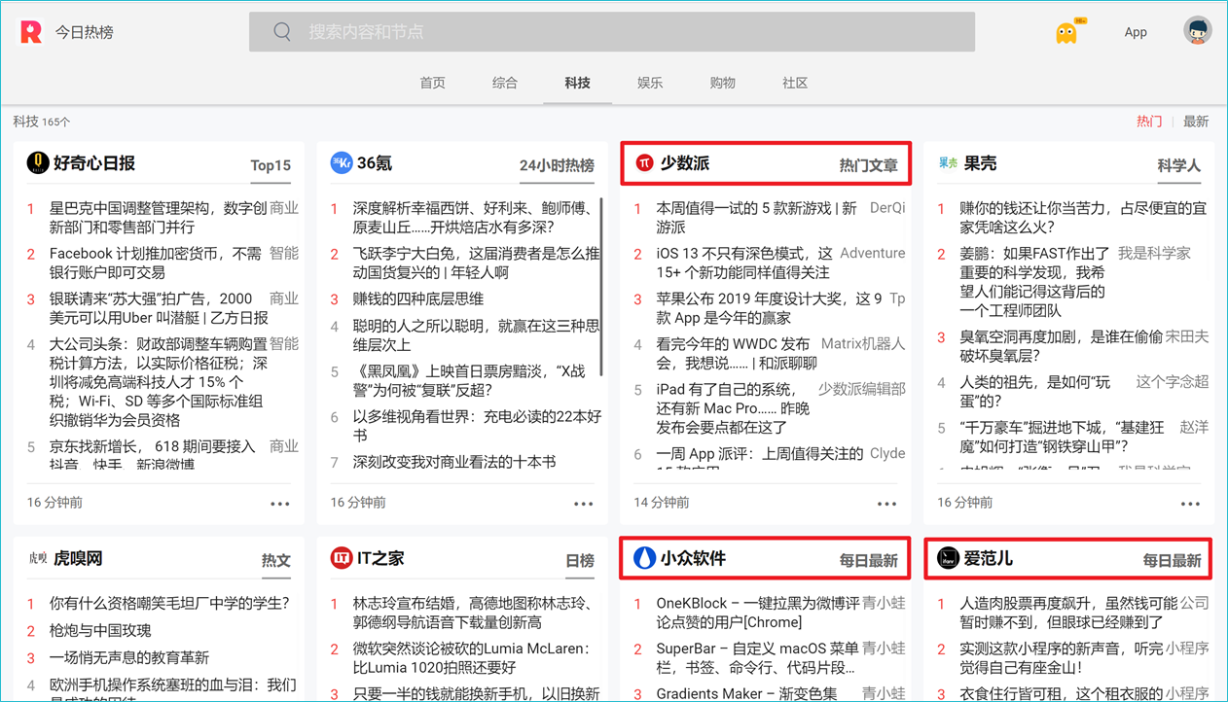Click the 36氪 logo icon
Viewport: 1228px width, 702px height.
[342, 163]
